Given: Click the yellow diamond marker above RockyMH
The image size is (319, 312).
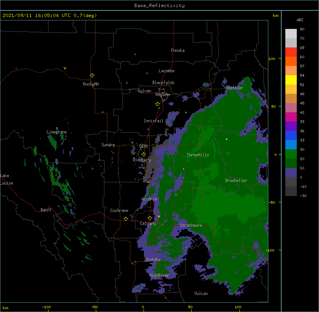Looking at the screenshot, I should pos(93,76).
